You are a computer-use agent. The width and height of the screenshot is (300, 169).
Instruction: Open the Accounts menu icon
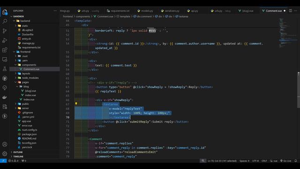(5, 144)
